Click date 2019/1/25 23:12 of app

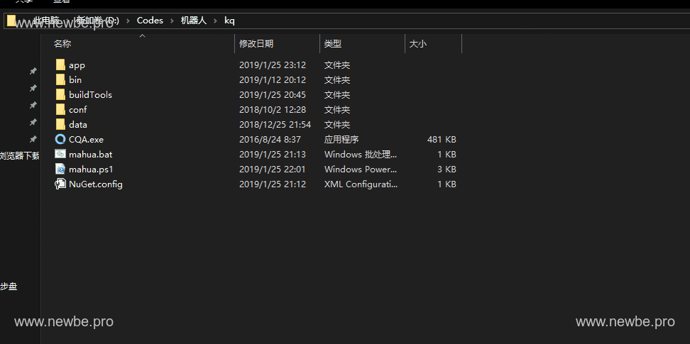(273, 65)
